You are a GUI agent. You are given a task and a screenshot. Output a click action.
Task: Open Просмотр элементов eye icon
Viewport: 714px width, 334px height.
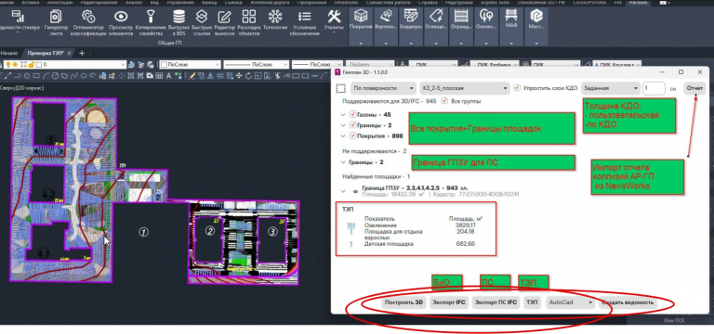pyautogui.click(x=121, y=22)
